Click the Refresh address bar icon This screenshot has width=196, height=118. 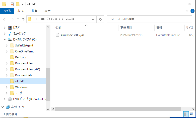click(x=100, y=19)
